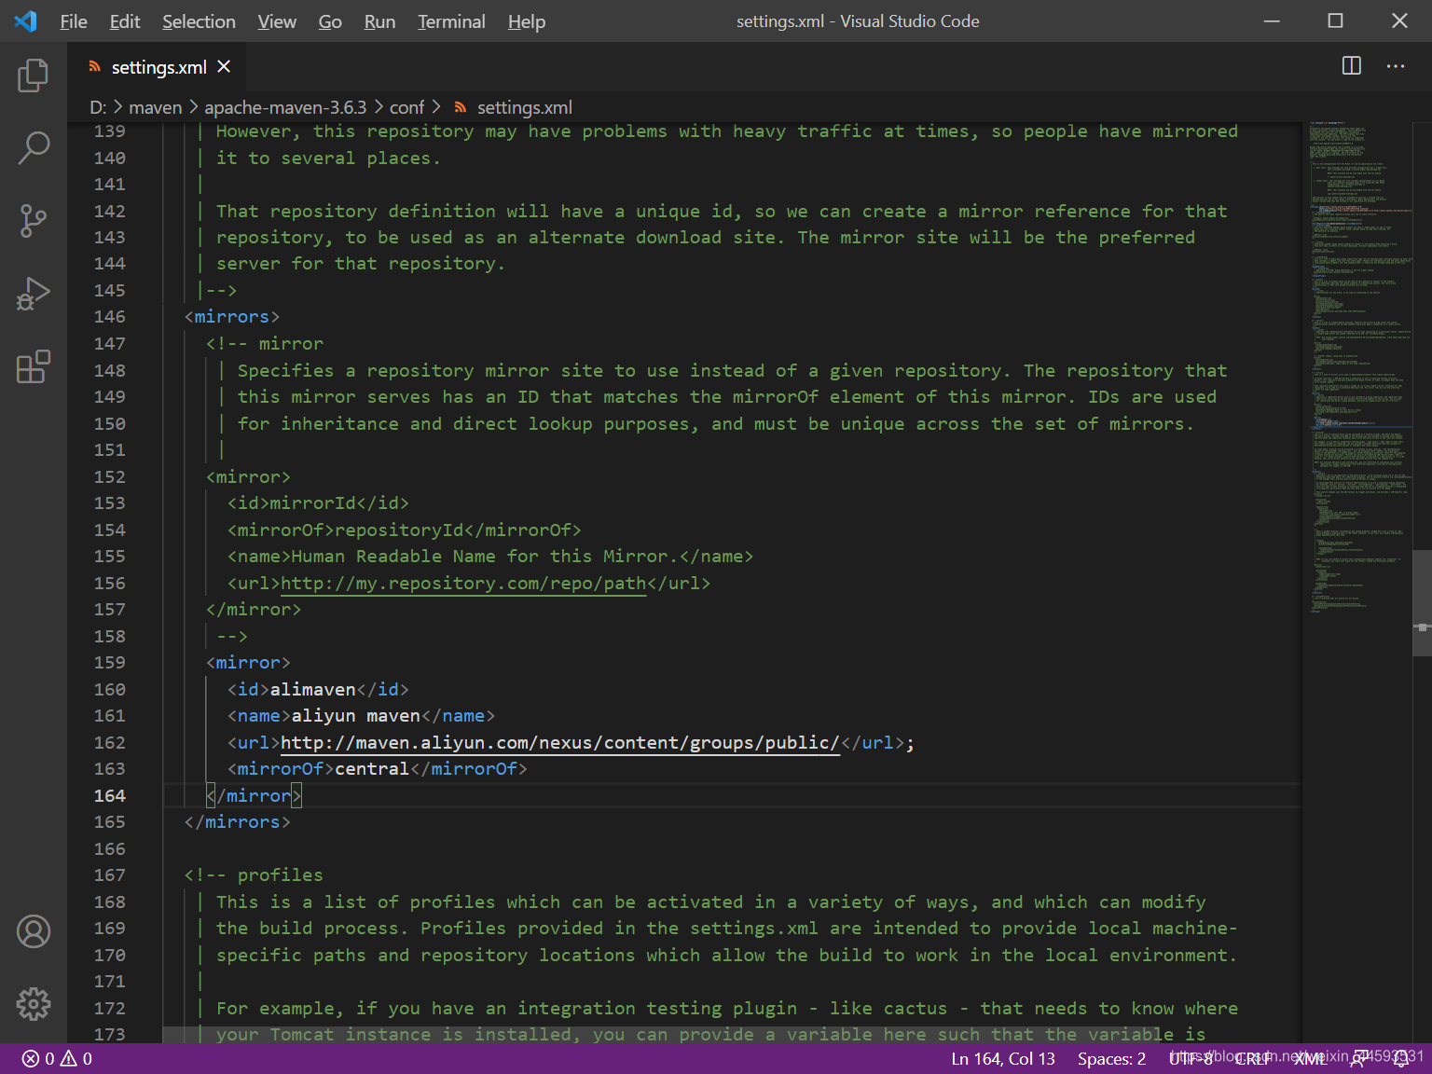The width and height of the screenshot is (1432, 1074).
Task: Open the Help menu
Action: [x=527, y=21]
